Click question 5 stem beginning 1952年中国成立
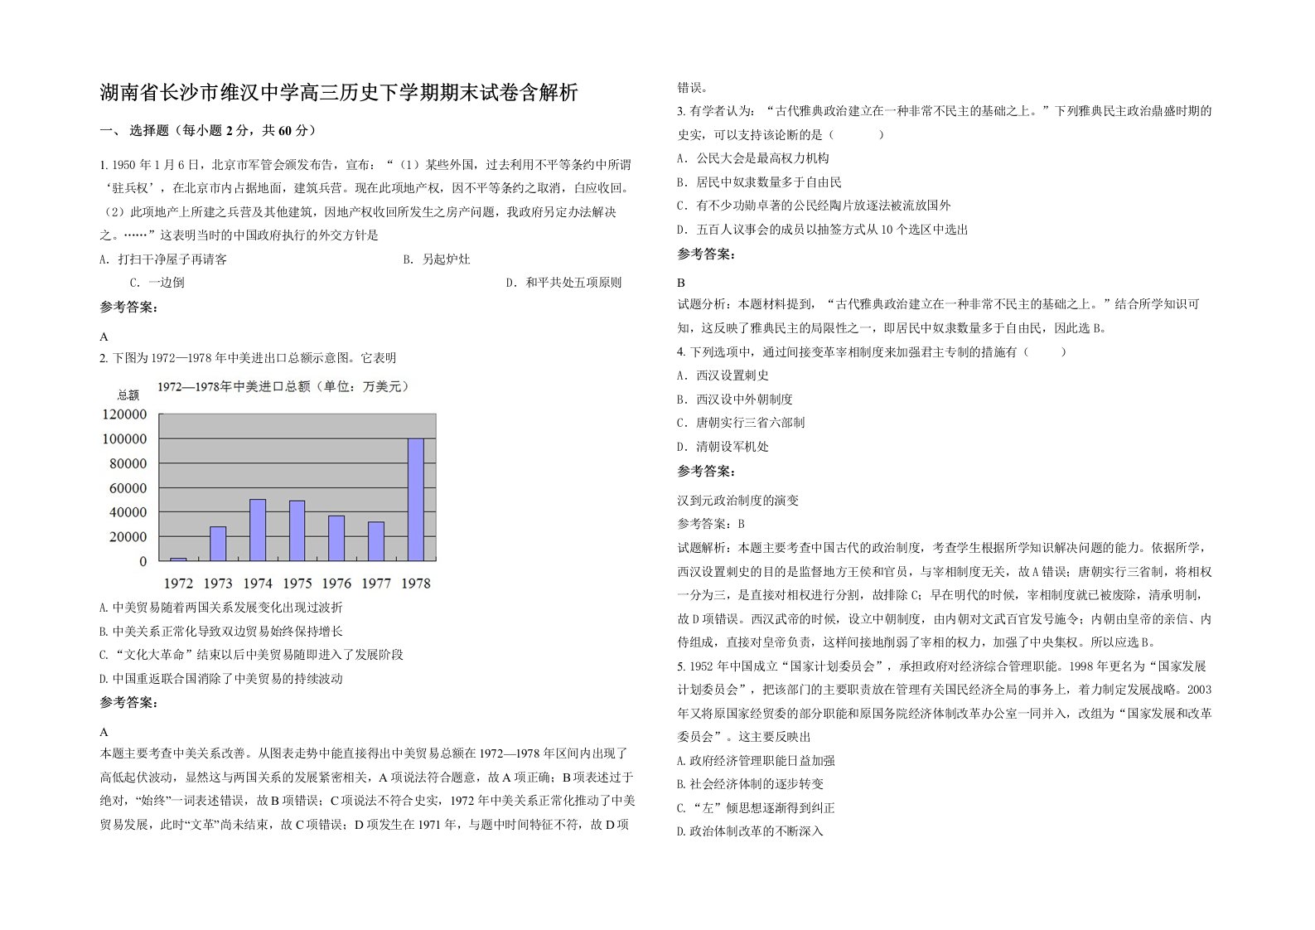This screenshot has height=930, width=1315. point(945,701)
